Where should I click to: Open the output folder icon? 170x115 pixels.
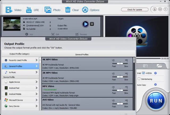159,66
